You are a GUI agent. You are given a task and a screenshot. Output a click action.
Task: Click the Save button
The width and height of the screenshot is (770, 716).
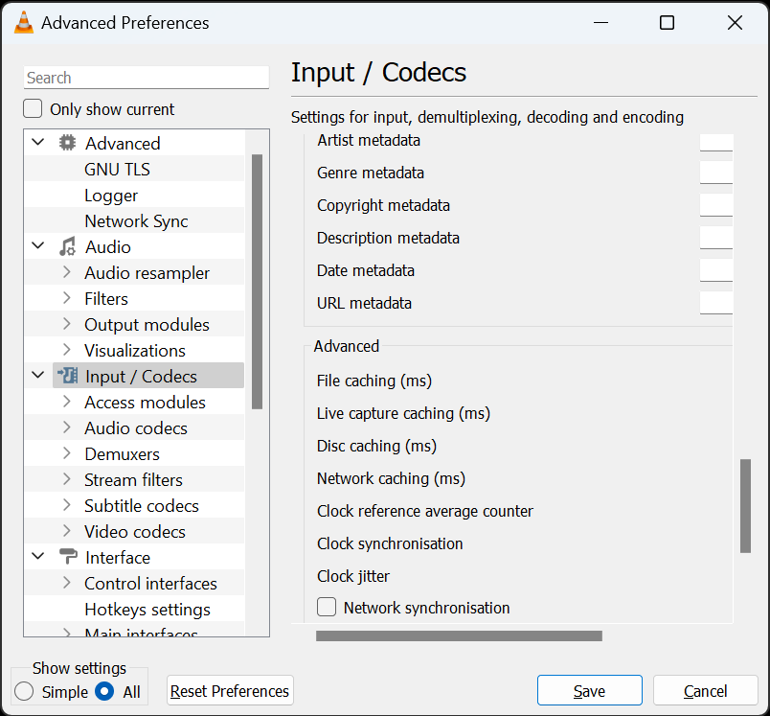pyautogui.click(x=589, y=690)
